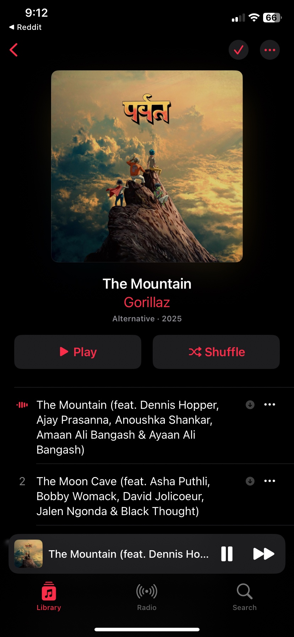Open mini player album thumbnail
The image size is (294, 637).
pyautogui.click(x=28, y=554)
